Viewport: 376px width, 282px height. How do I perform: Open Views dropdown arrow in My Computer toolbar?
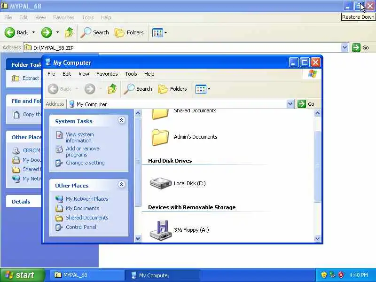pos(209,89)
